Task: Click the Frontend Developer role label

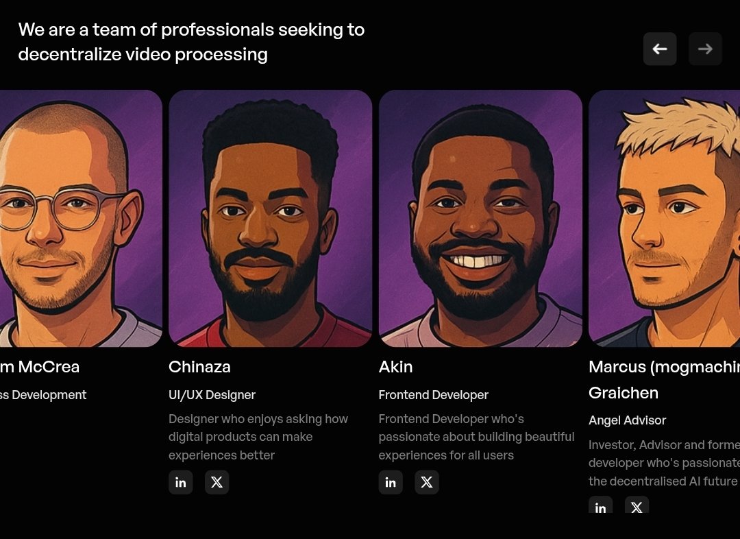Action: pos(433,395)
